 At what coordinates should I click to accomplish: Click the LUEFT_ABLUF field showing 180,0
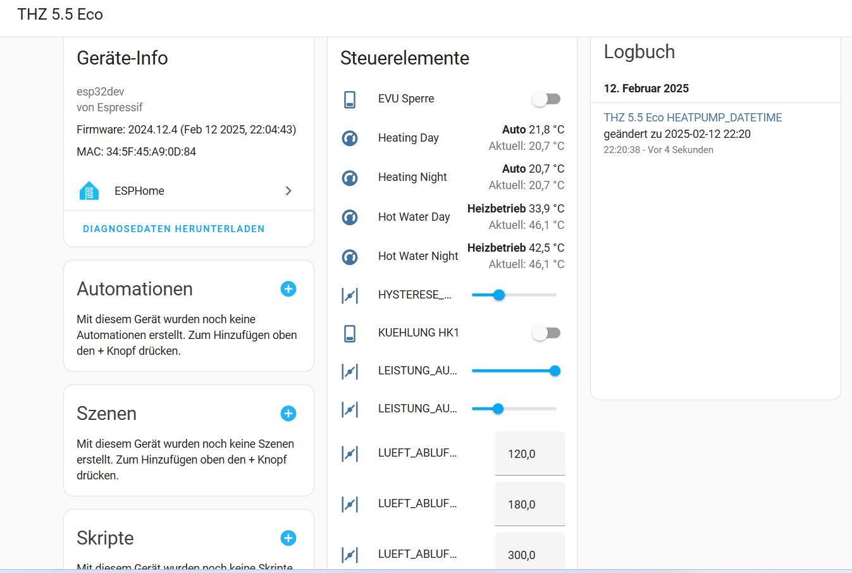(529, 504)
